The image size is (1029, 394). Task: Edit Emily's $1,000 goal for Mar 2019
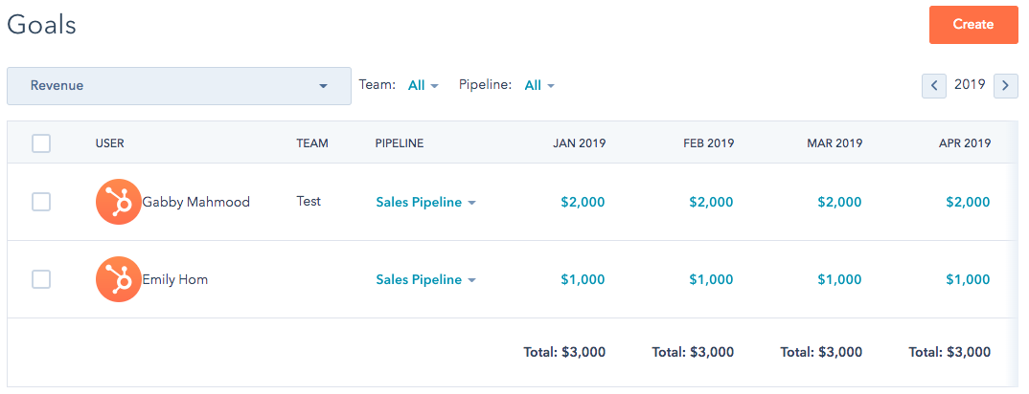[x=838, y=279]
